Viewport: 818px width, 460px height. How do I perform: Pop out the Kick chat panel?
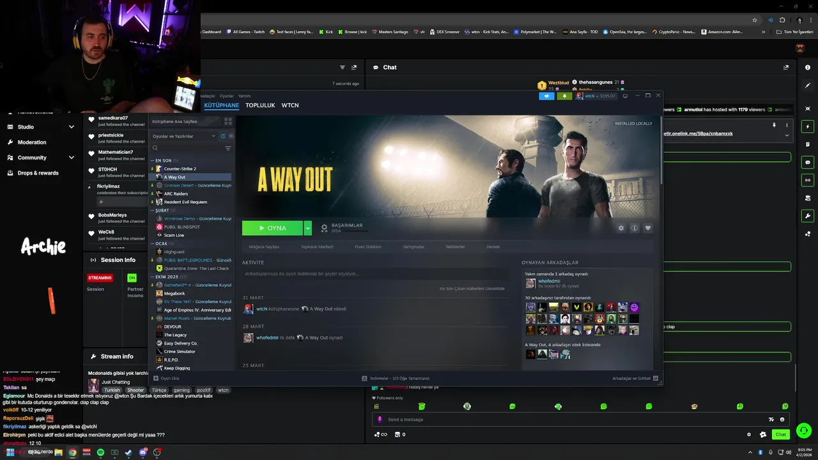click(786, 67)
